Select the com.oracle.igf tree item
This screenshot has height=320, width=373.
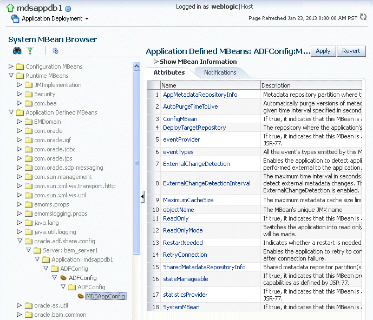click(x=53, y=140)
